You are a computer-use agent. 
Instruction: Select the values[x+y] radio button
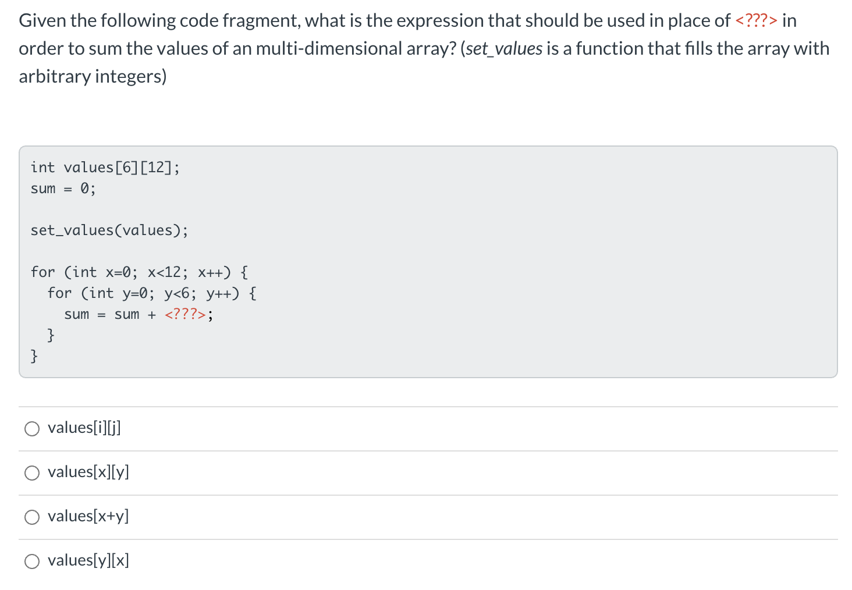32,517
